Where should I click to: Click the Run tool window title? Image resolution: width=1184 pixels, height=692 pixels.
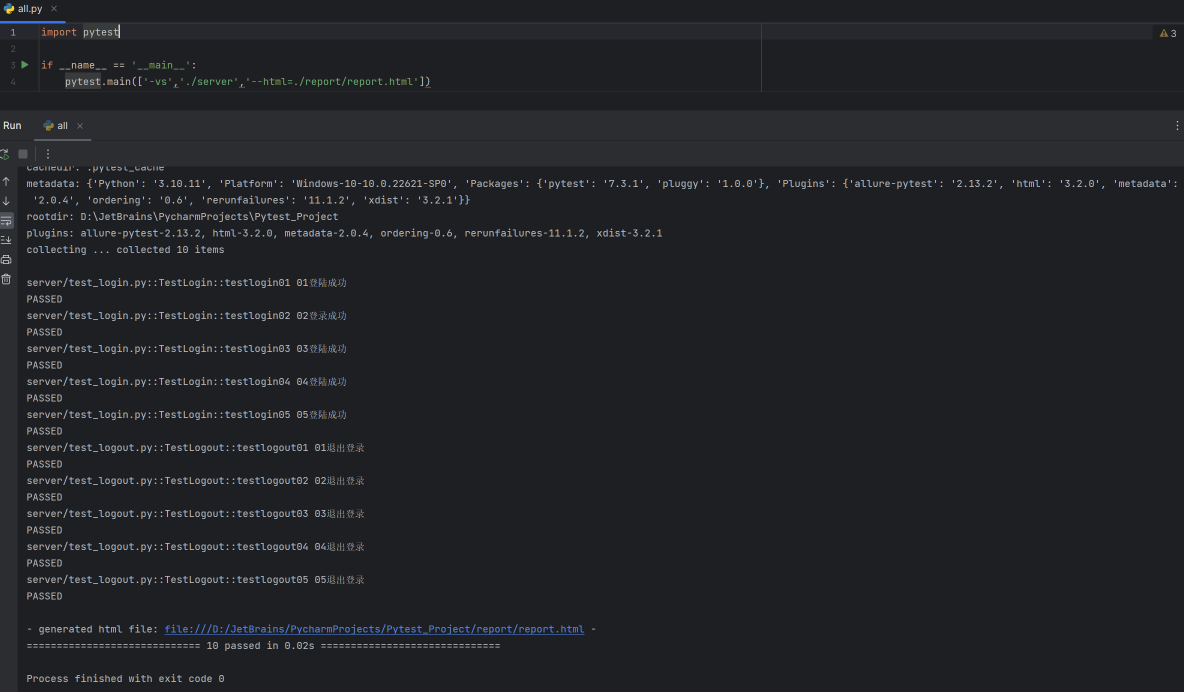tap(12, 125)
